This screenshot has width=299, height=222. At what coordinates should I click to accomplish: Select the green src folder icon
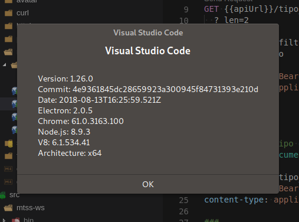[3, 195]
